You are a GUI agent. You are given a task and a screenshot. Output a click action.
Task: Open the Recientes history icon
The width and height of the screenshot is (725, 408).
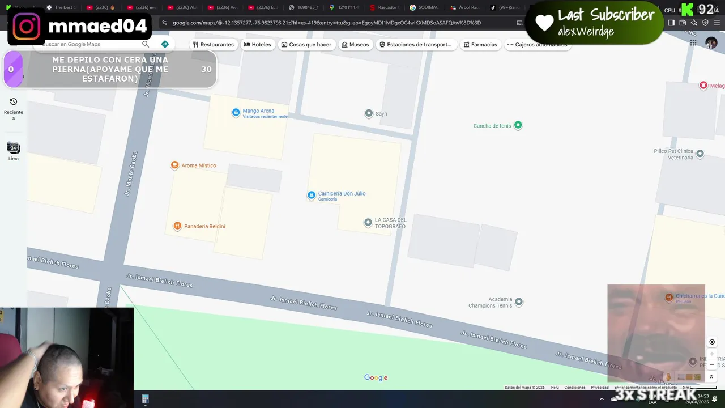click(x=14, y=102)
